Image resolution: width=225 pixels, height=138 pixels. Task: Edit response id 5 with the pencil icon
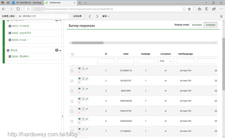pos(87,109)
